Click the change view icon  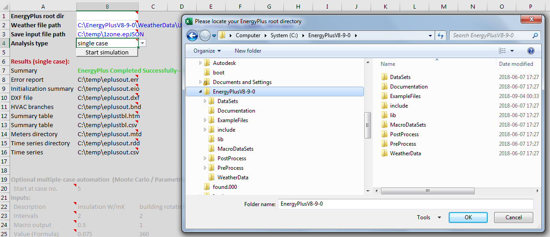click(x=502, y=51)
